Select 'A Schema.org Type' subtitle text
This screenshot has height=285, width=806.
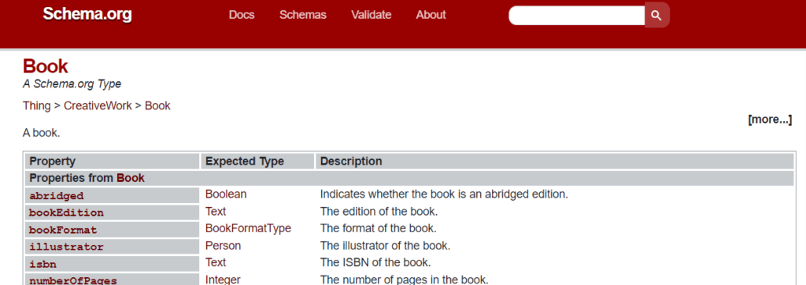tap(72, 84)
